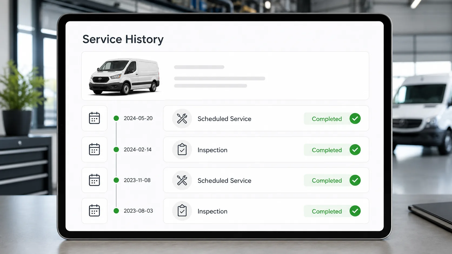Click the calendar icon for 2023-08-03
452x254 pixels.
coord(94,211)
